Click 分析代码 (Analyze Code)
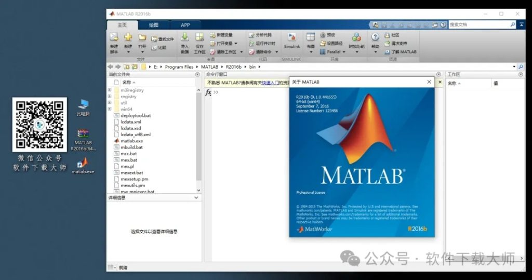Screen dimensions: 532x280 (260, 35)
